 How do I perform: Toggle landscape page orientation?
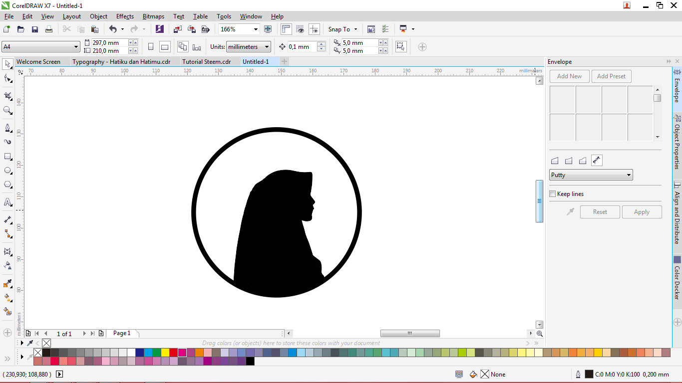[x=165, y=47]
